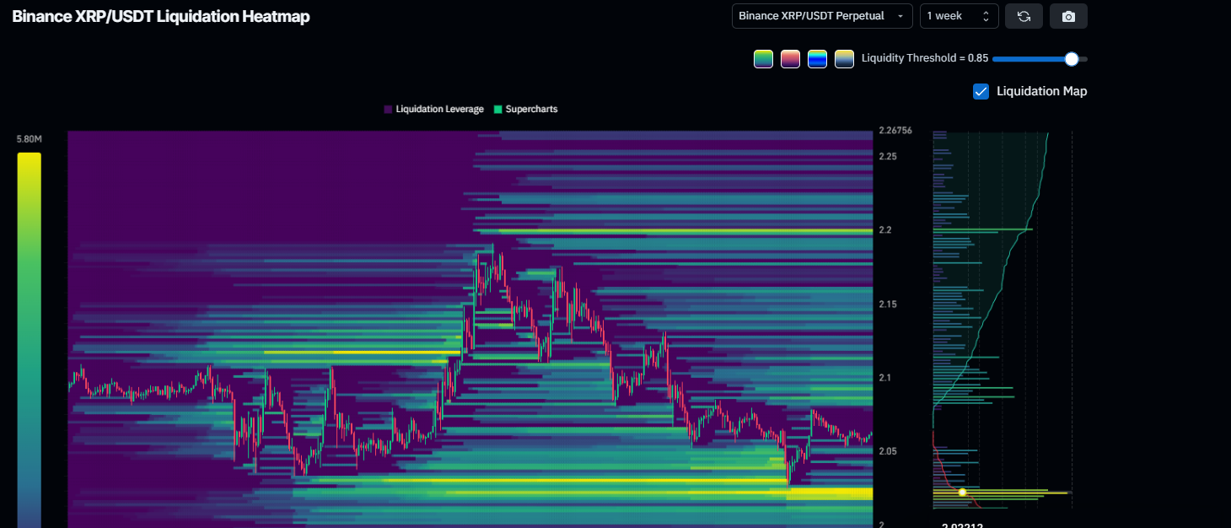Open the Binance XRP/USDT Perpetual symbol dropdown
1231x528 pixels.
pyautogui.click(x=821, y=15)
